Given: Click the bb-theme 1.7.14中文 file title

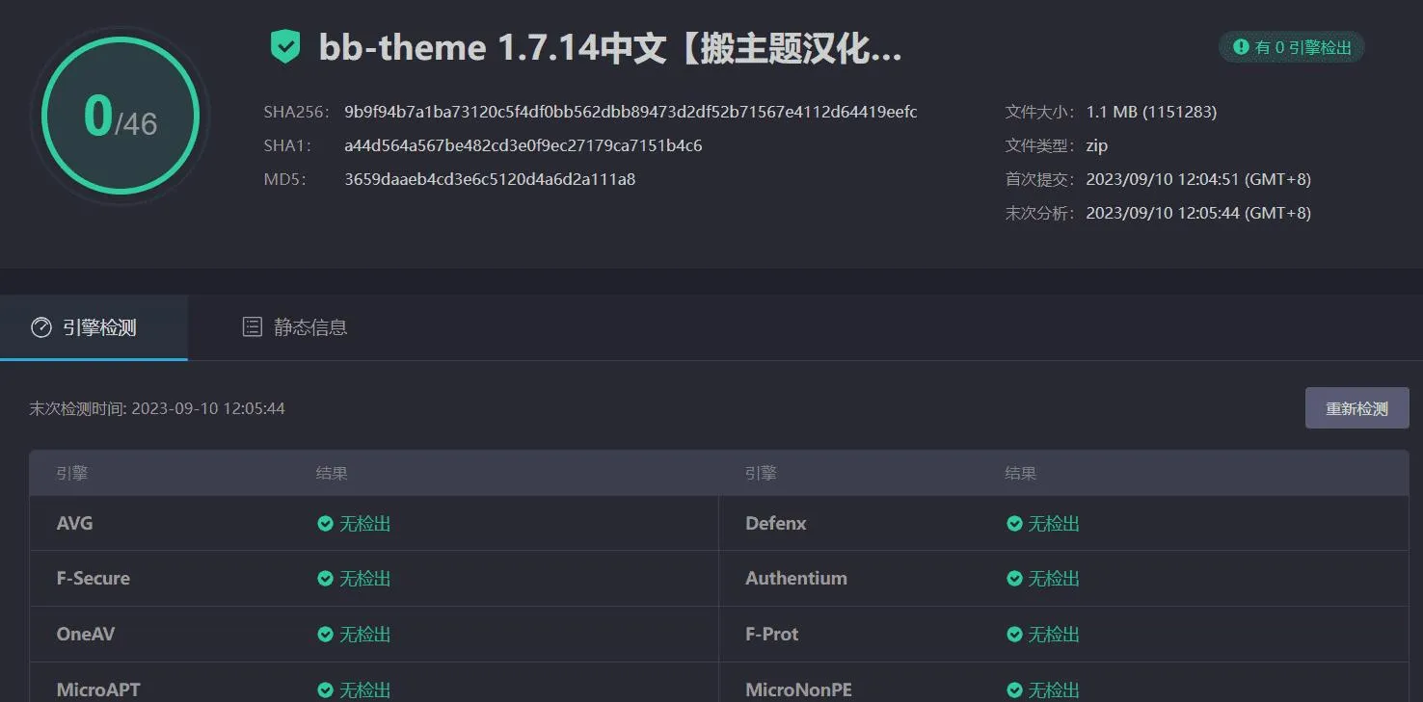Looking at the screenshot, I should click(x=610, y=47).
